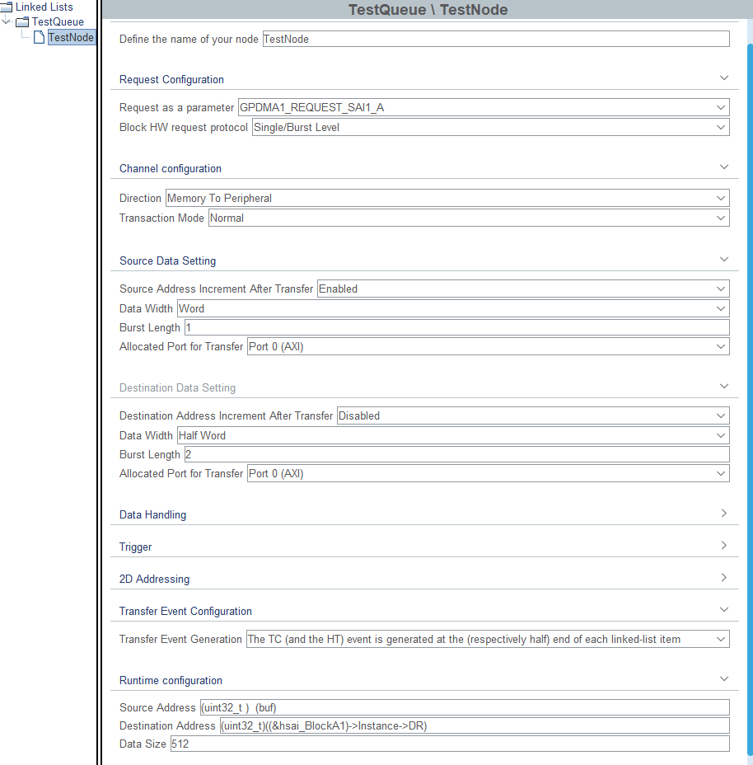Click the vertical scrollbar on the right
Image resolution: width=753 pixels, height=765 pixels.
(750, 400)
